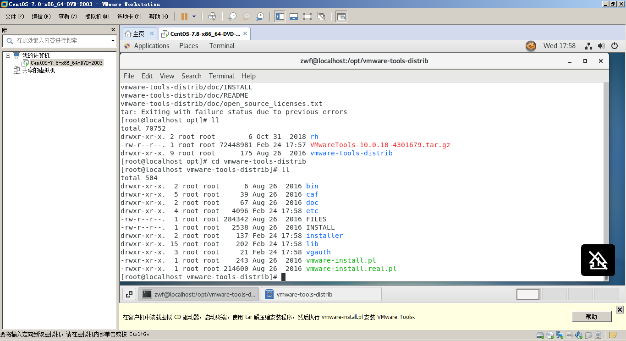Open the power options dropdown arrow

(x=194, y=16)
